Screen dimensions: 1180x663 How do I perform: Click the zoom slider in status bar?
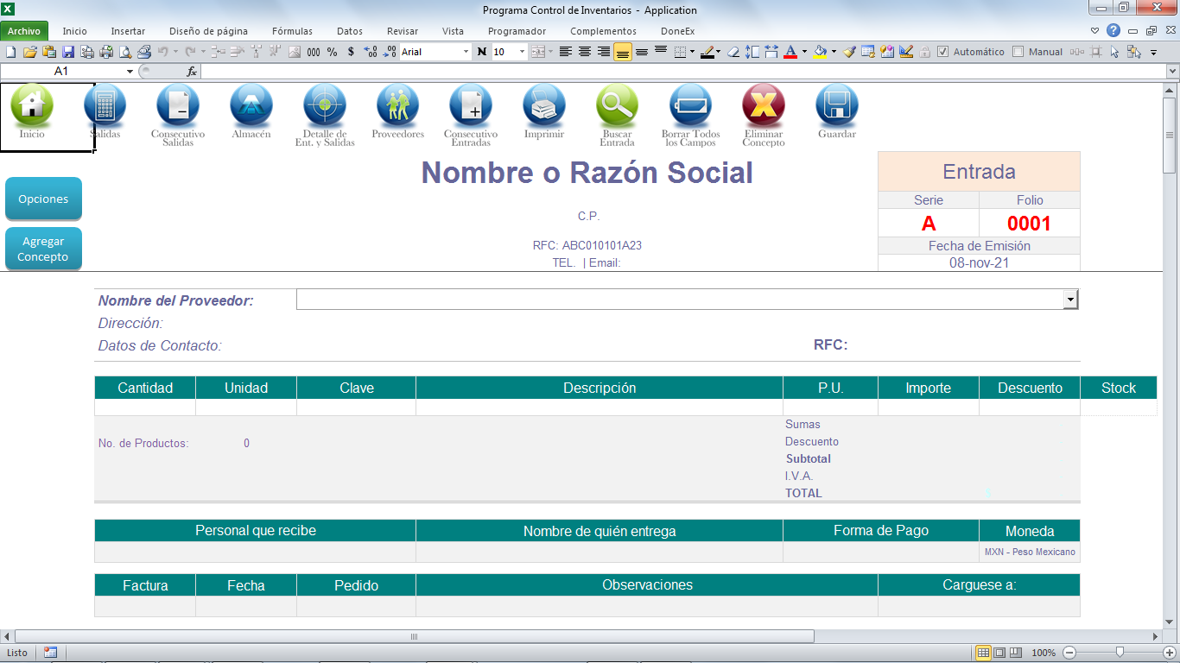(1120, 653)
